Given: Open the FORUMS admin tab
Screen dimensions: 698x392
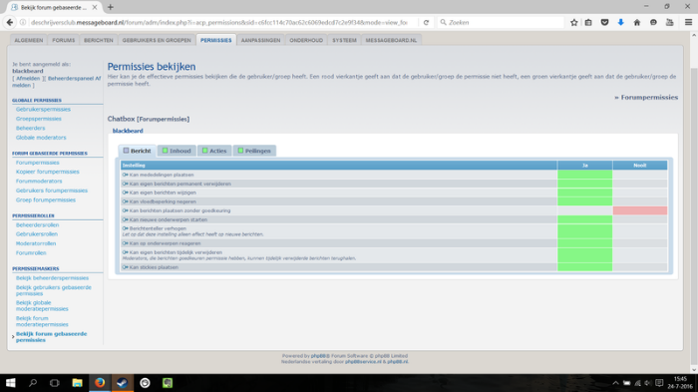Looking at the screenshot, I should (x=64, y=40).
